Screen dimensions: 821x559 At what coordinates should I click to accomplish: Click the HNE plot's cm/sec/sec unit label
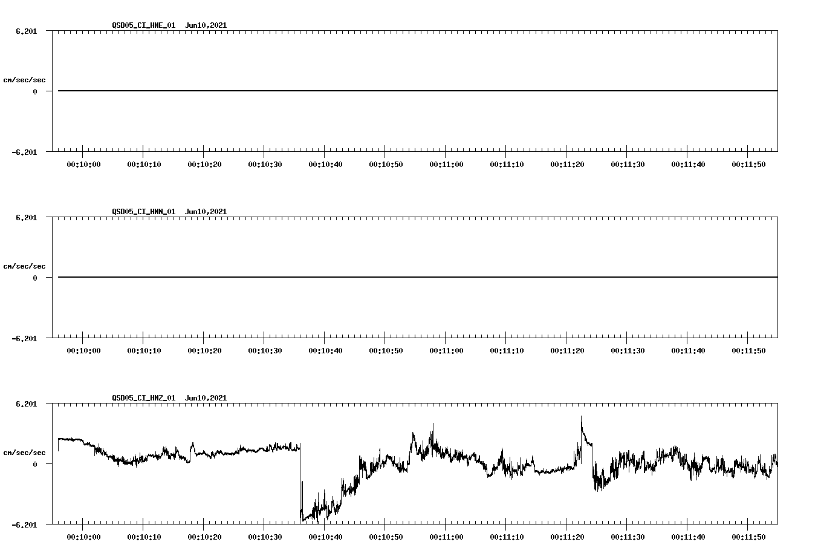click(24, 80)
